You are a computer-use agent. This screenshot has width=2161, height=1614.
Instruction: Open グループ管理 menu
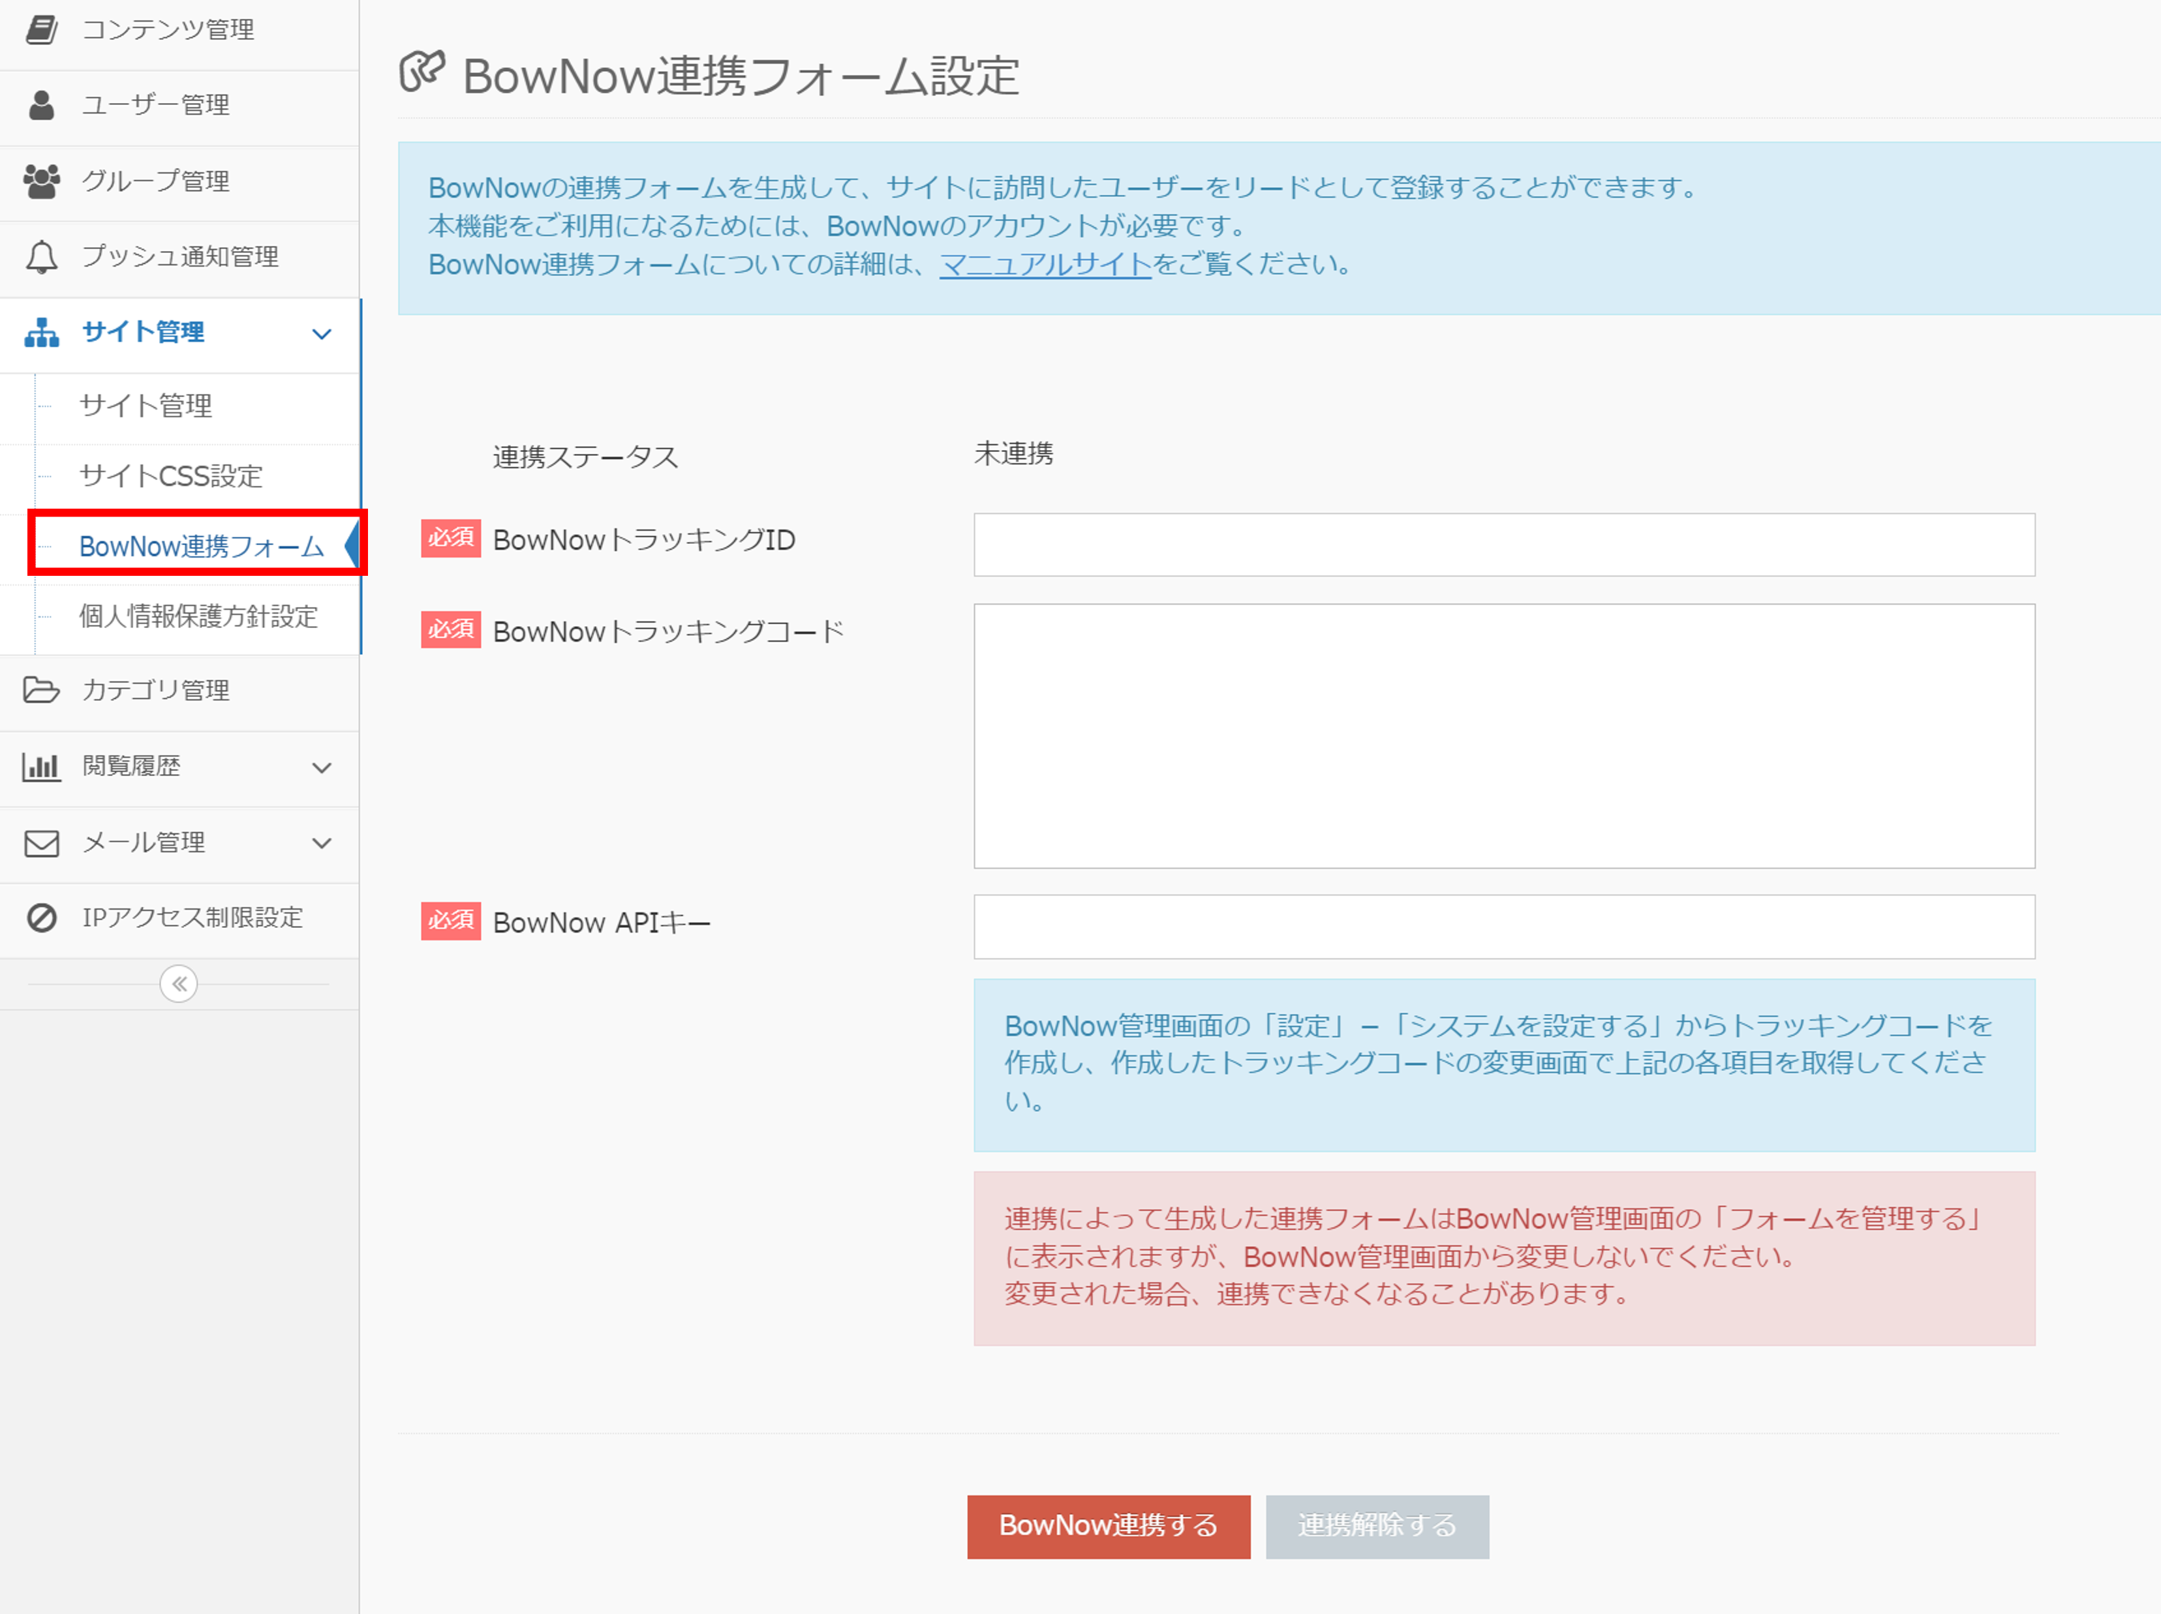[x=179, y=181]
